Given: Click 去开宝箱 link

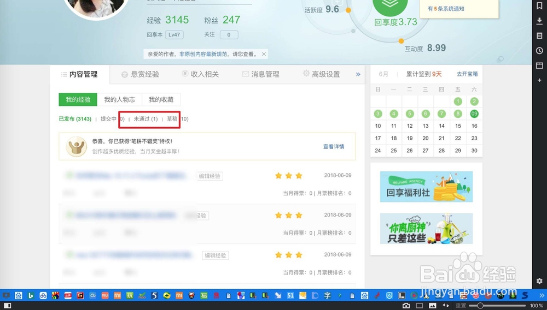Looking at the screenshot, I should coord(467,74).
